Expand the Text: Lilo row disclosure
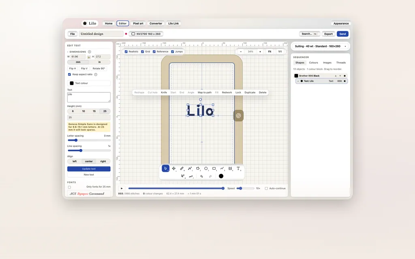The image size is (415, 259). point(298,81)
